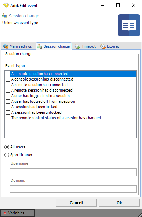Tick 'A session has been locked'
The image size is (142, 217).
click(8, 107)
